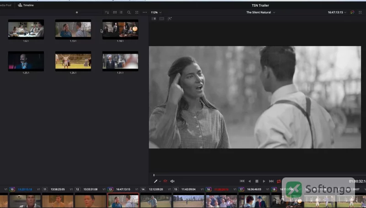Click timecode 13:33:31:08 above clip 12
This screenshot has width=366, height=208.
point(90,189)
